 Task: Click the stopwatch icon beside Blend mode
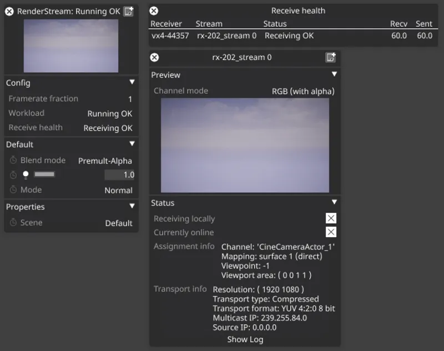coord(13,161)
